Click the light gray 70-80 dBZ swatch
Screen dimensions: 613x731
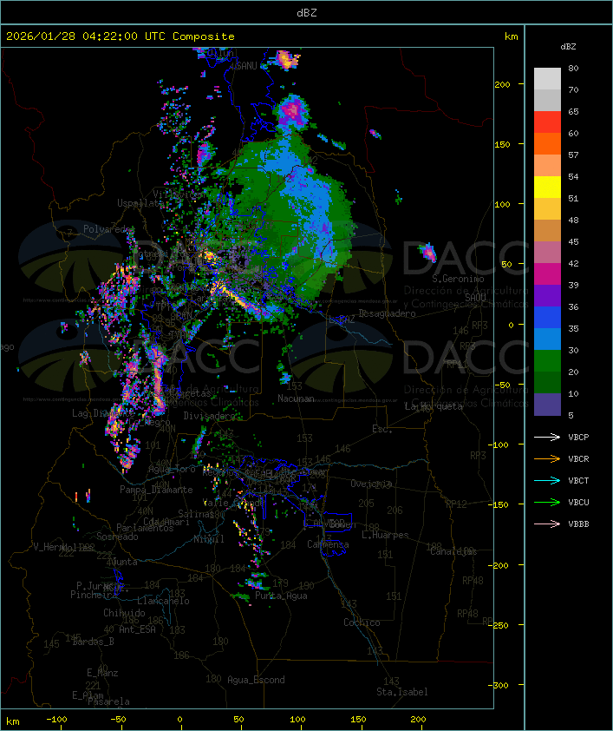coord(547,79)
